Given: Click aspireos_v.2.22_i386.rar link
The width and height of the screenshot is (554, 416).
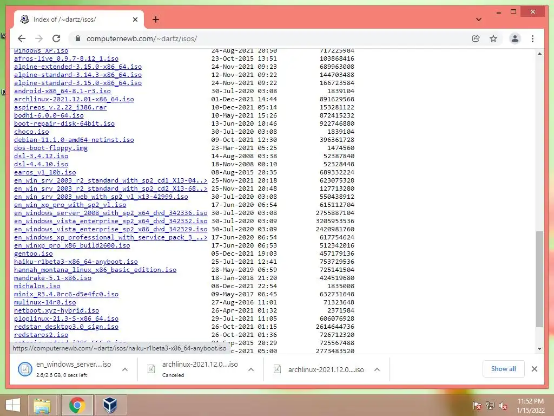Looking at the screenshot, I should (x=61, y=108).
